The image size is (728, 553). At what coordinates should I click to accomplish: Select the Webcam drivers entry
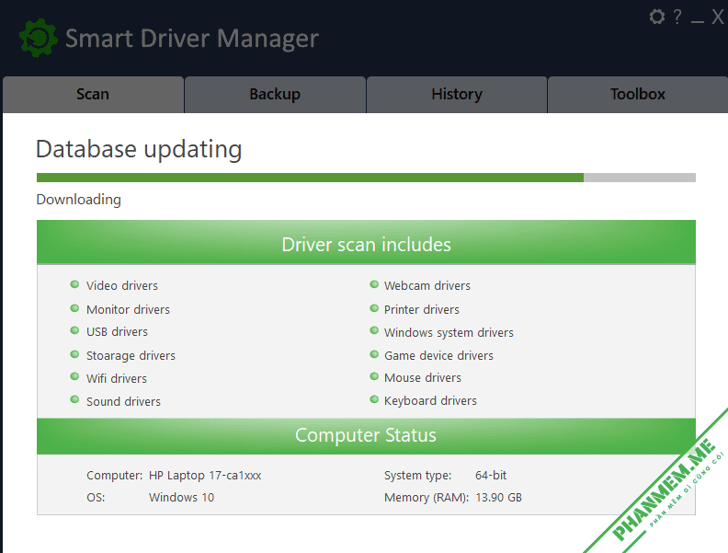click(427, 285)
